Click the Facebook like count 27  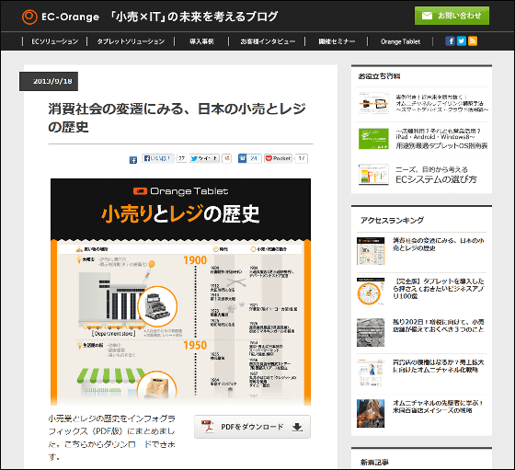tap(181, 158)
